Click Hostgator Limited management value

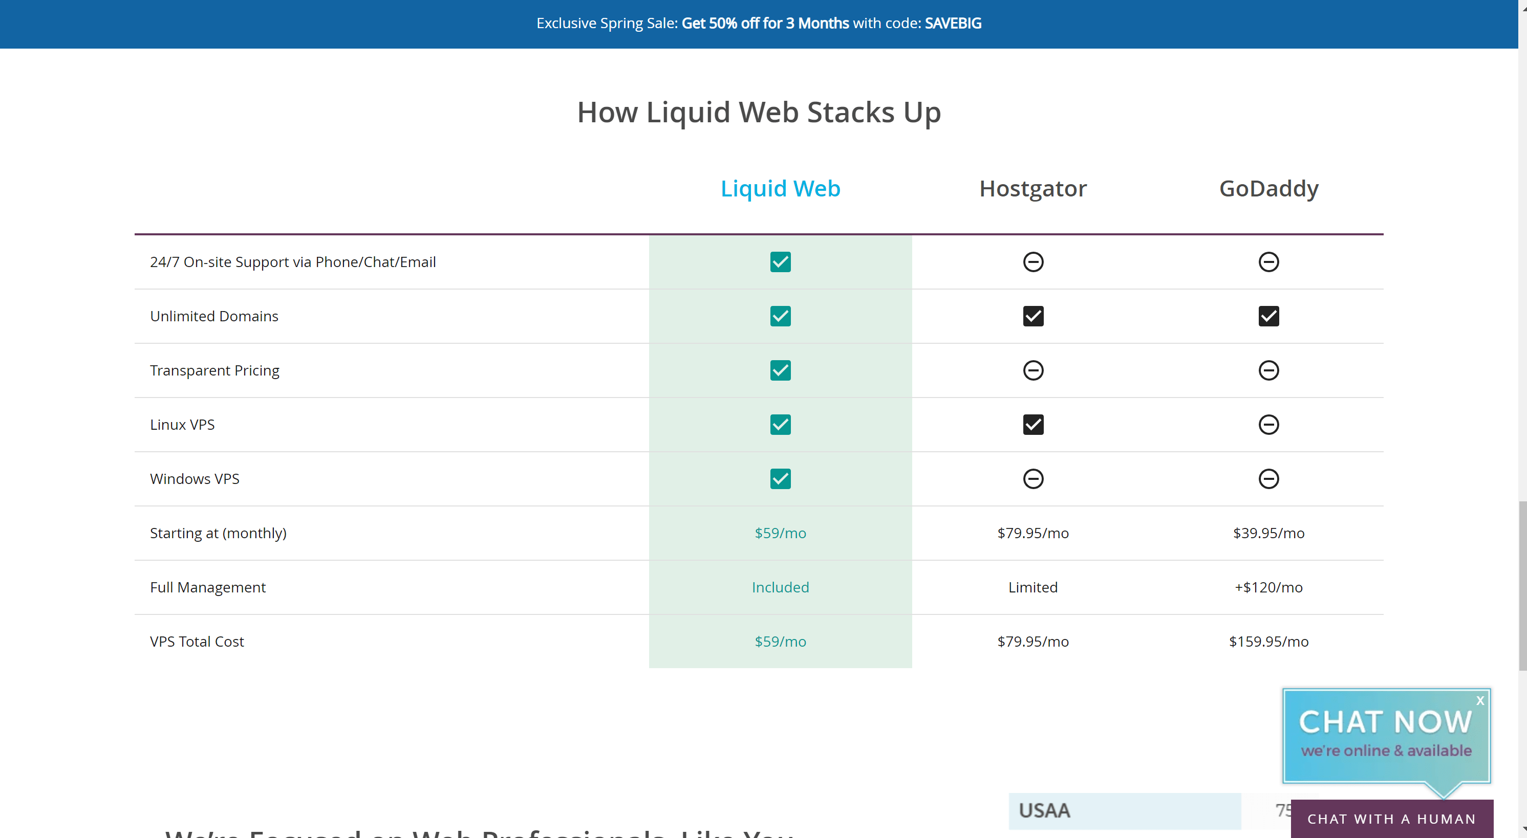(1033, 587)
